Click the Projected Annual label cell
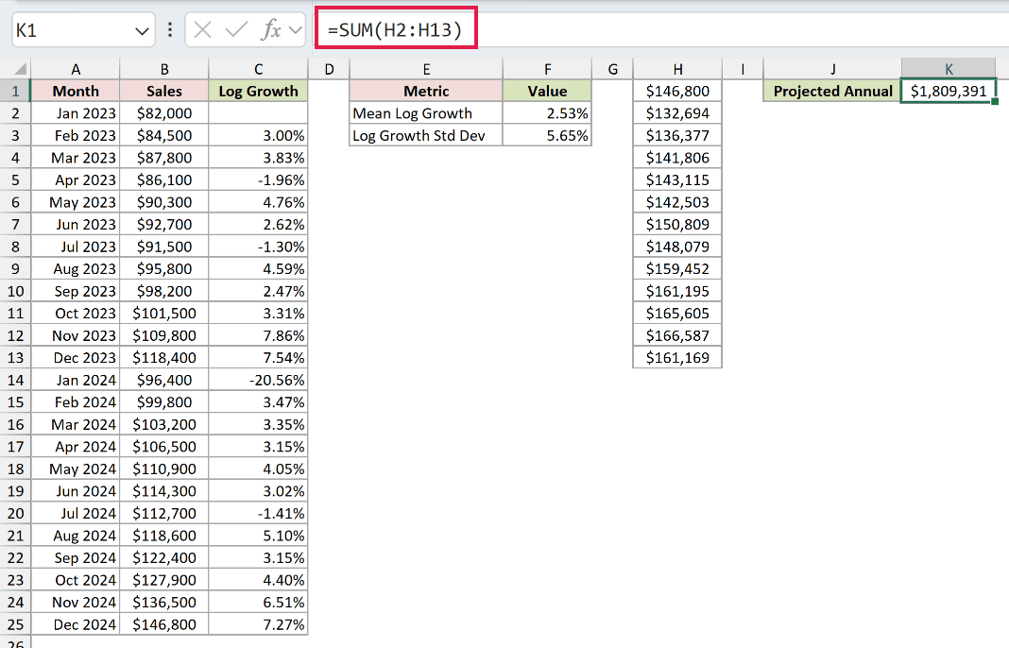Viewport: 1009px width, 648px height. [x=832, y=91]
